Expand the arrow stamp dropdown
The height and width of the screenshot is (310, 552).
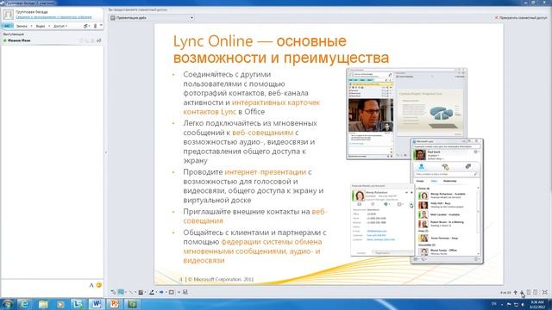[166, 292]
